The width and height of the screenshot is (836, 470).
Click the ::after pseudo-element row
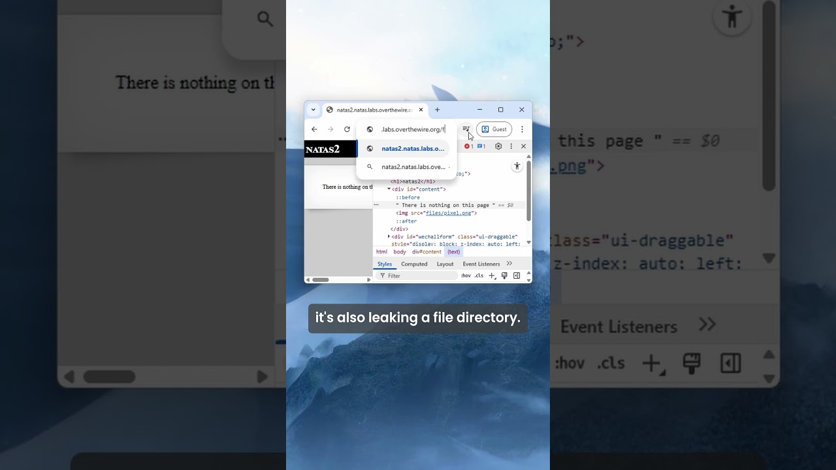pos(406,221)
